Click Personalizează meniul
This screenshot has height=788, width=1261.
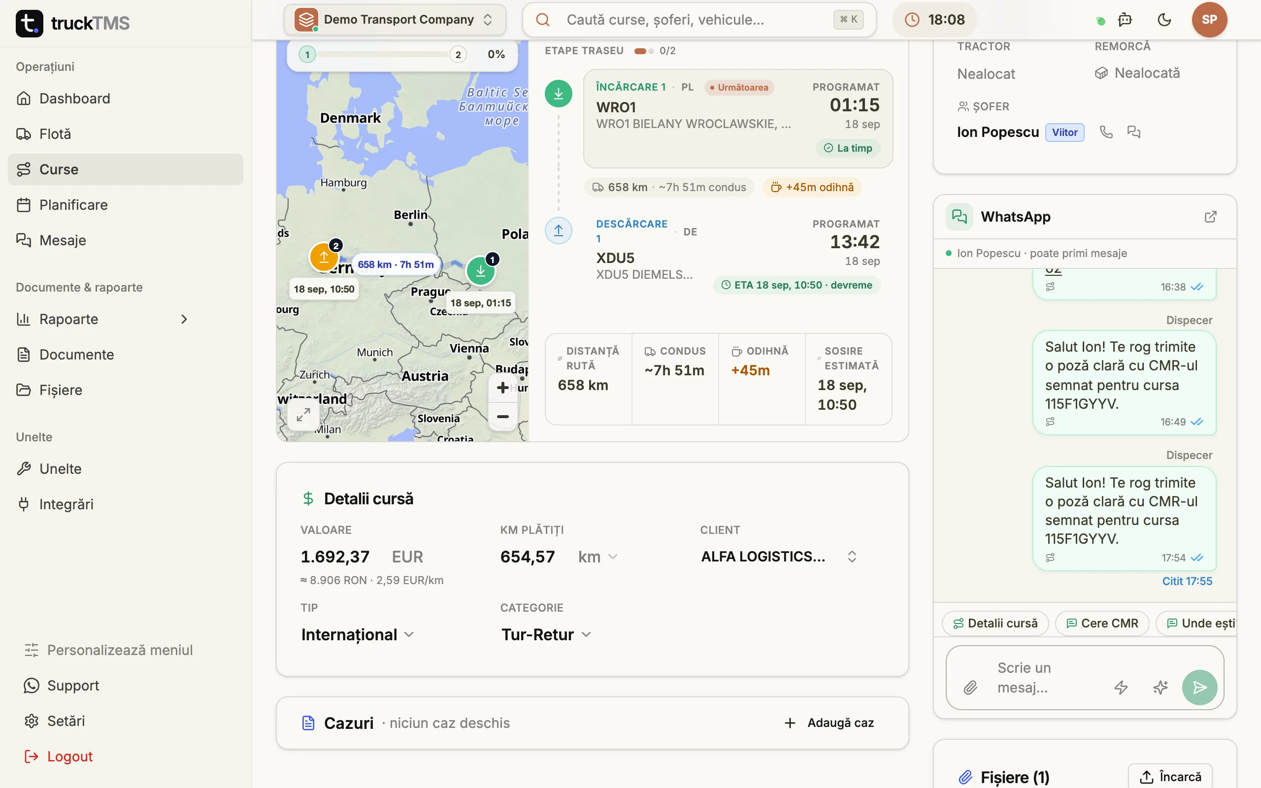(108, 650)
